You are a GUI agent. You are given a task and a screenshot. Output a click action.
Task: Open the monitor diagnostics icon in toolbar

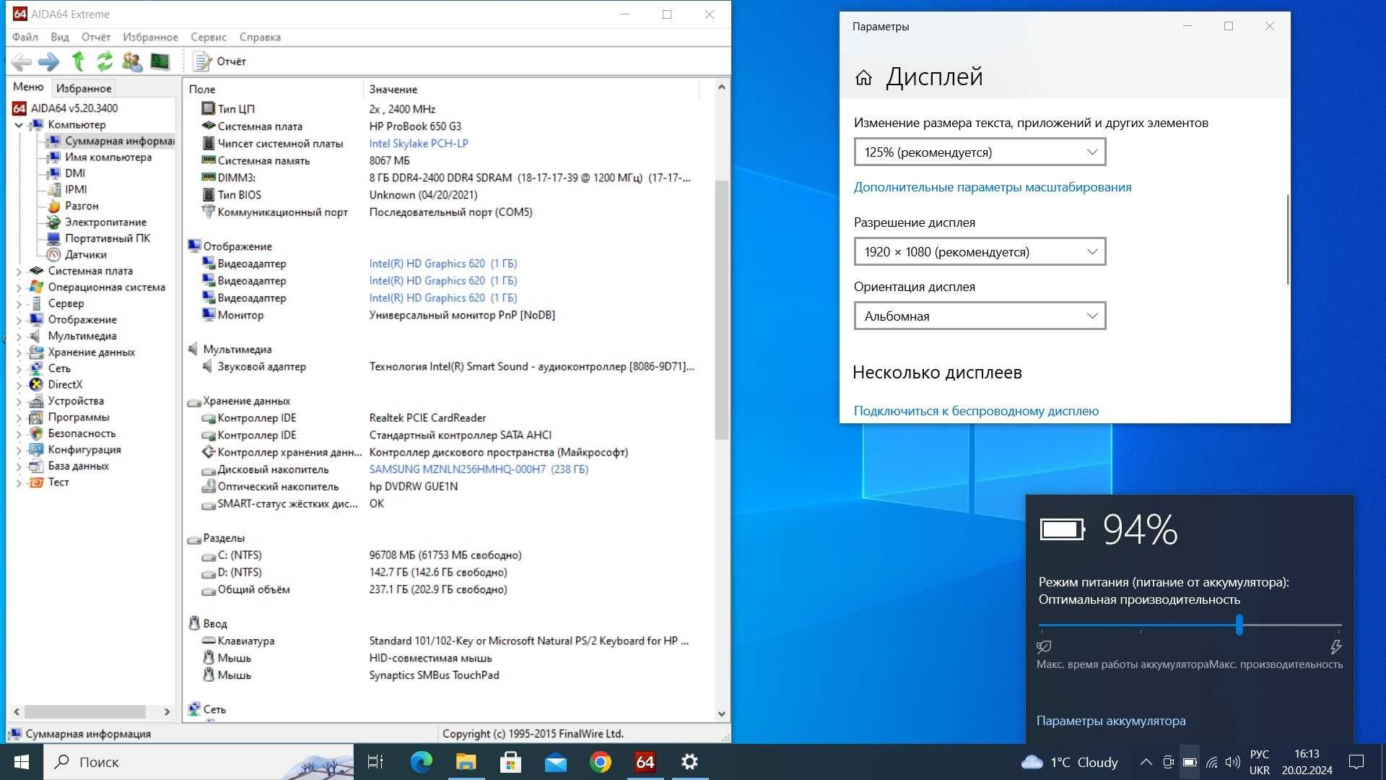coord(160,62)
